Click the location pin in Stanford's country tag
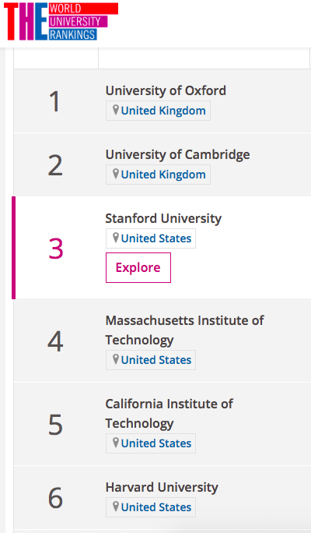 116,238
